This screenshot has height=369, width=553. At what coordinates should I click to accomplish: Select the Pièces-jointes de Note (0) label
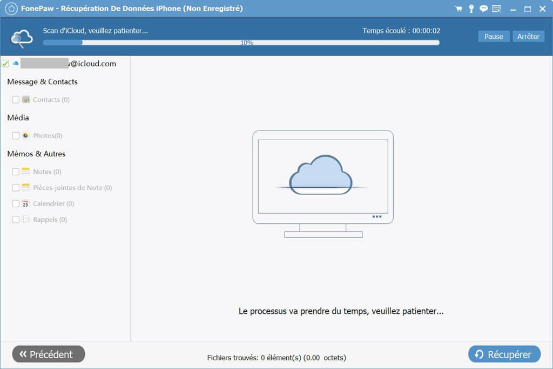click(72, 188)
